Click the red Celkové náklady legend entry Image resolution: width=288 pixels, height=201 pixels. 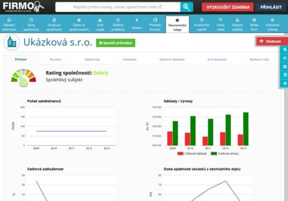(x=192, y=153)
